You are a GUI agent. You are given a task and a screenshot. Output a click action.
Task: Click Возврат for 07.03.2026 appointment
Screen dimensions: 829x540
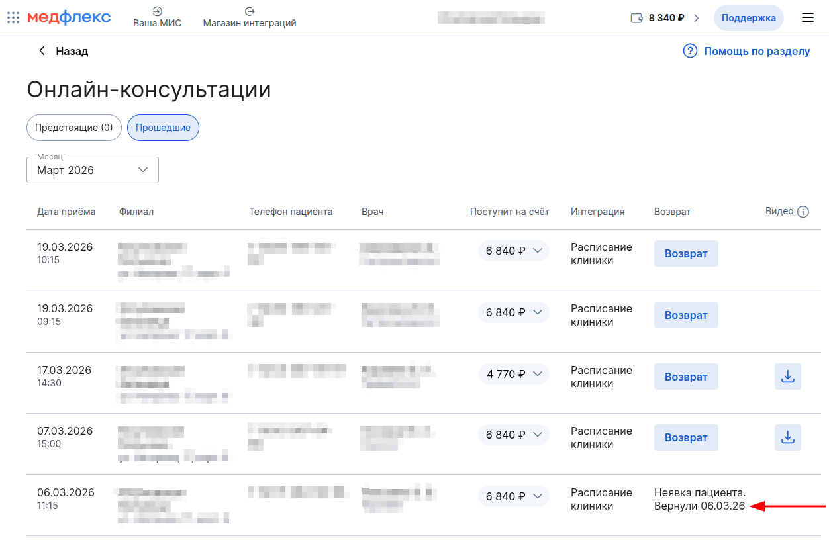coord(686,437)
